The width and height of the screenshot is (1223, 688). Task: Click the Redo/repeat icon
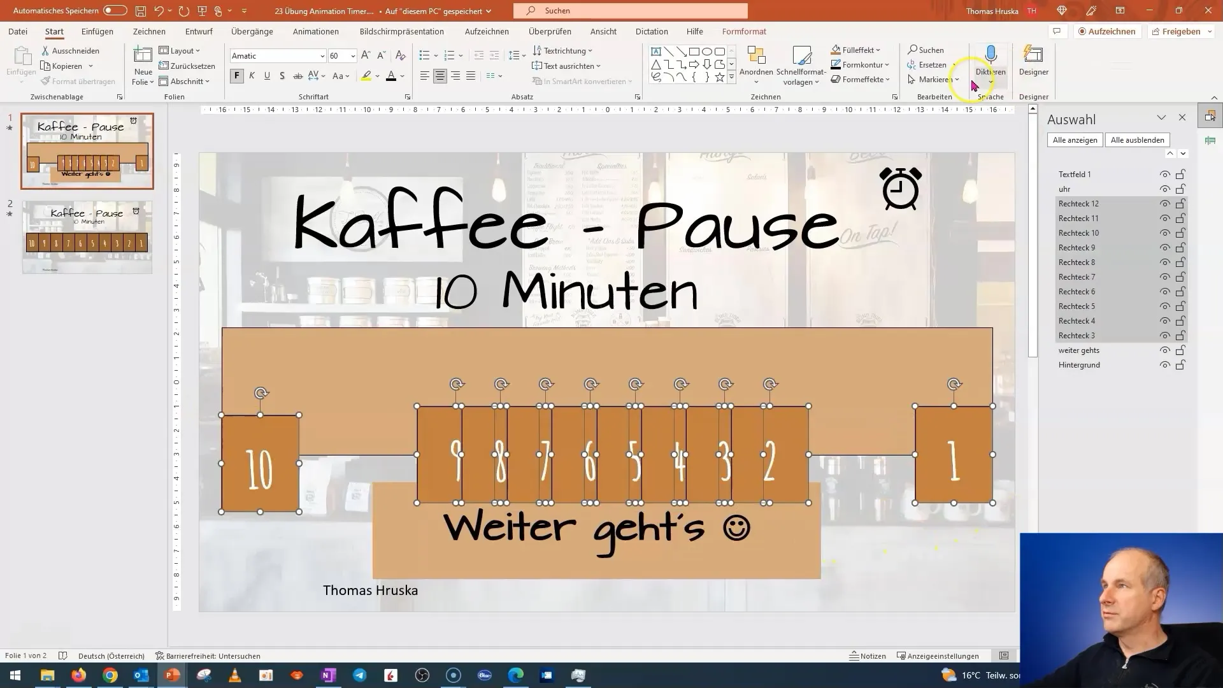184,11
